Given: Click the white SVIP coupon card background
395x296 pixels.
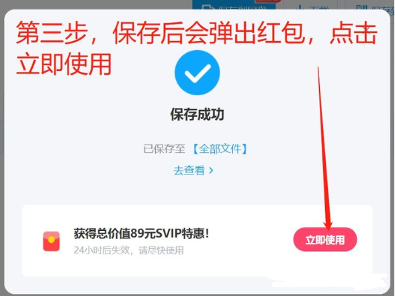Looking at the screenshot, I should tap(197, 240).
